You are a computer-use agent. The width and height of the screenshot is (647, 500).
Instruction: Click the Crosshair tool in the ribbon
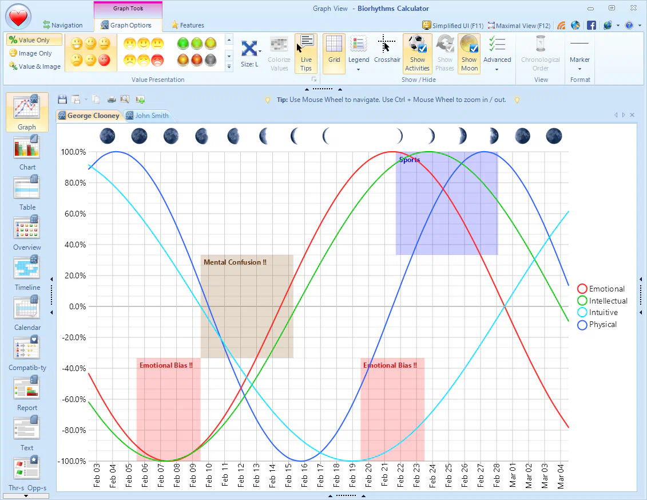point(387,52)
